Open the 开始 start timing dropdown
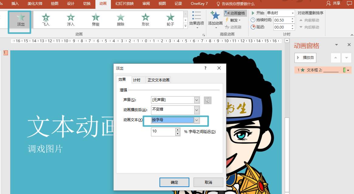Image resolution: width=354 pixels, height=194 pixels. (293, 13)
